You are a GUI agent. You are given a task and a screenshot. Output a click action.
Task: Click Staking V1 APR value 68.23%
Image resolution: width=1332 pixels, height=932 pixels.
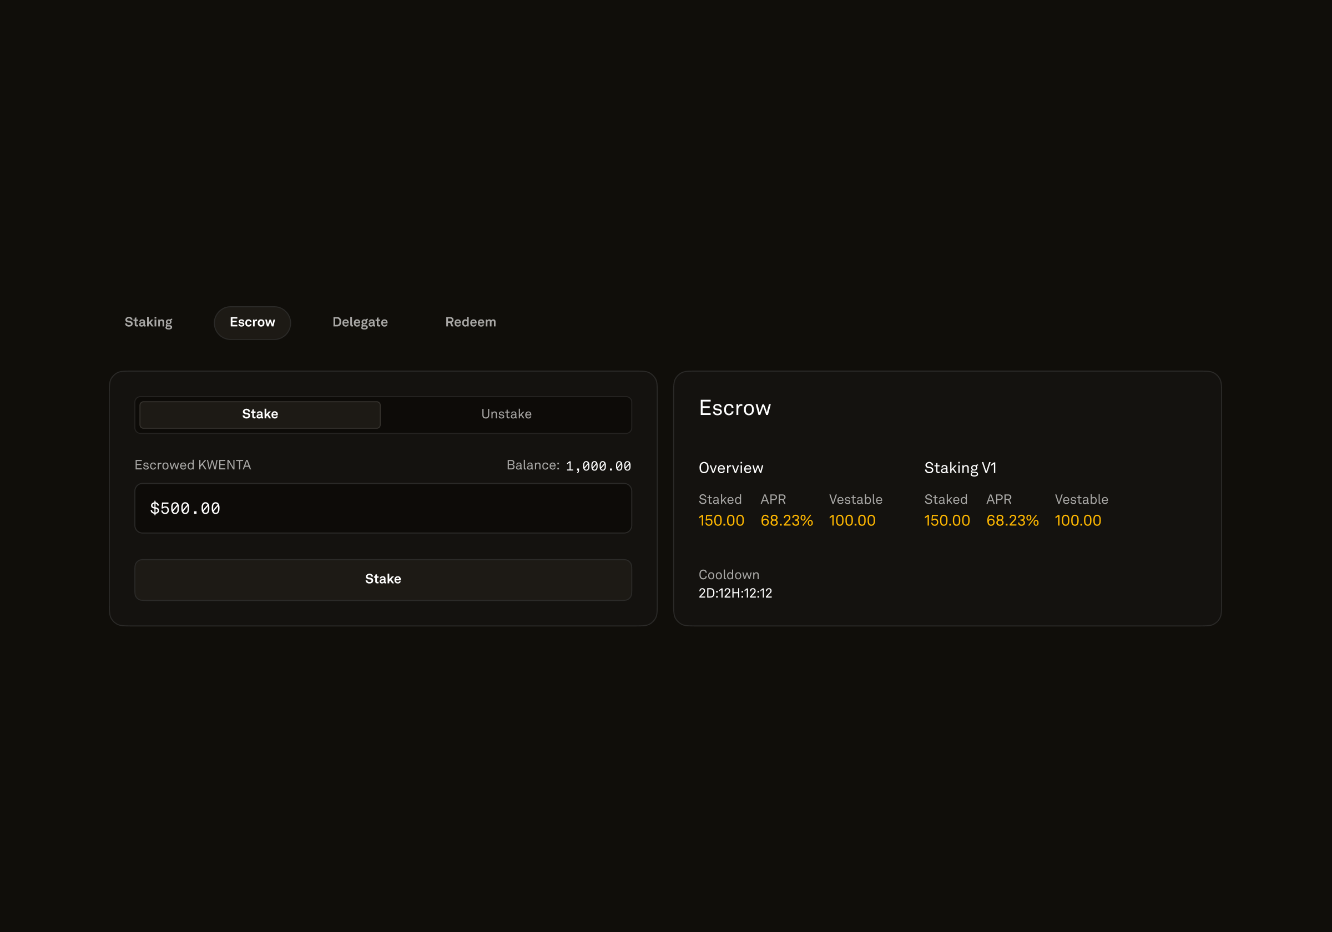click(1012, 520)
